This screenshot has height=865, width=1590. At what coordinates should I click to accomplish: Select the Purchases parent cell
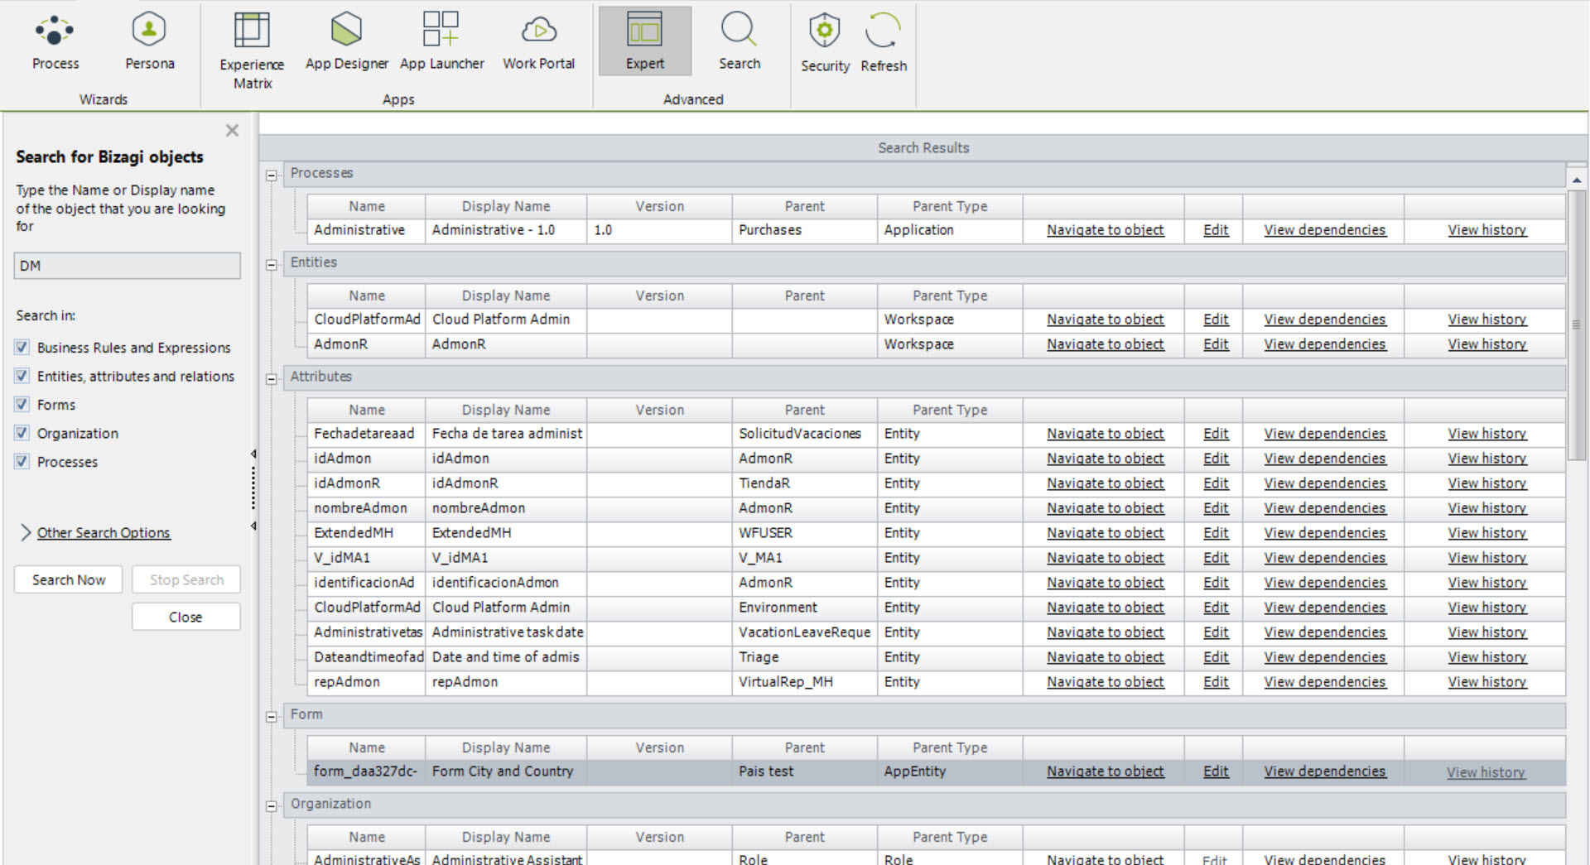point(804,230)
